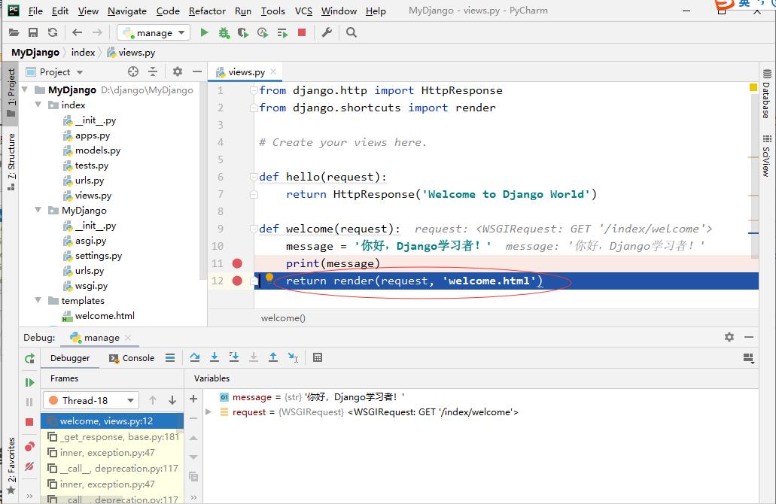Open the Structure tool window
This screenshot has width=776, height=504.
point(11,162)
